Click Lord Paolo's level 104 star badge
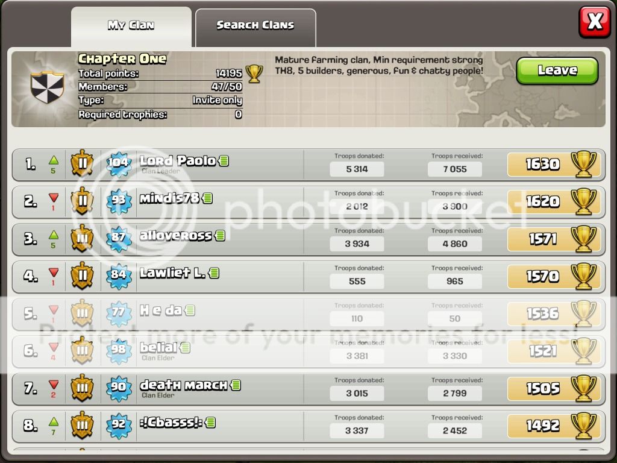The height and width of the screenshot is (463, 617). tap(119, 163)
